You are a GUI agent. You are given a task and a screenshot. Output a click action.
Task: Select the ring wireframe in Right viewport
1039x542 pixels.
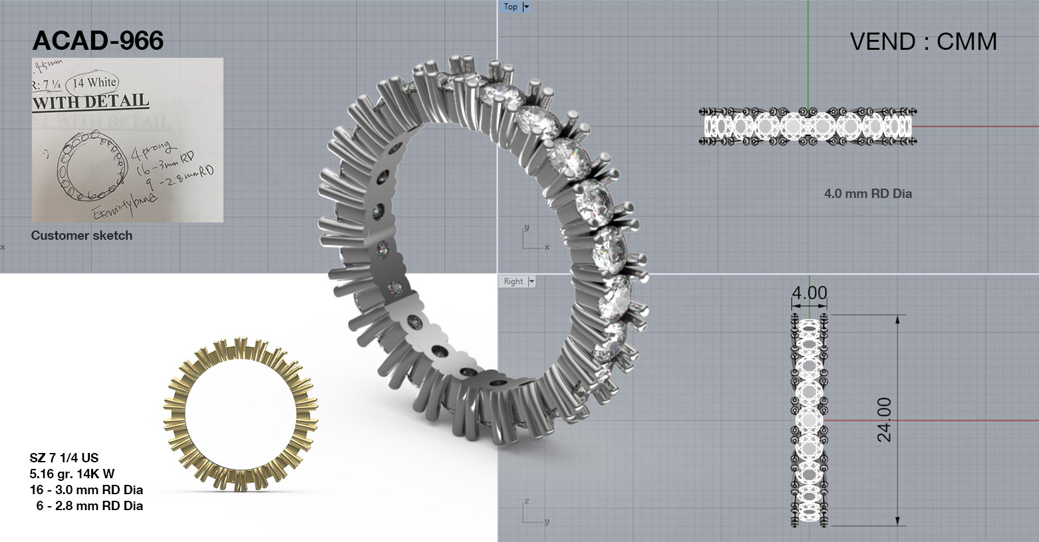810,421
